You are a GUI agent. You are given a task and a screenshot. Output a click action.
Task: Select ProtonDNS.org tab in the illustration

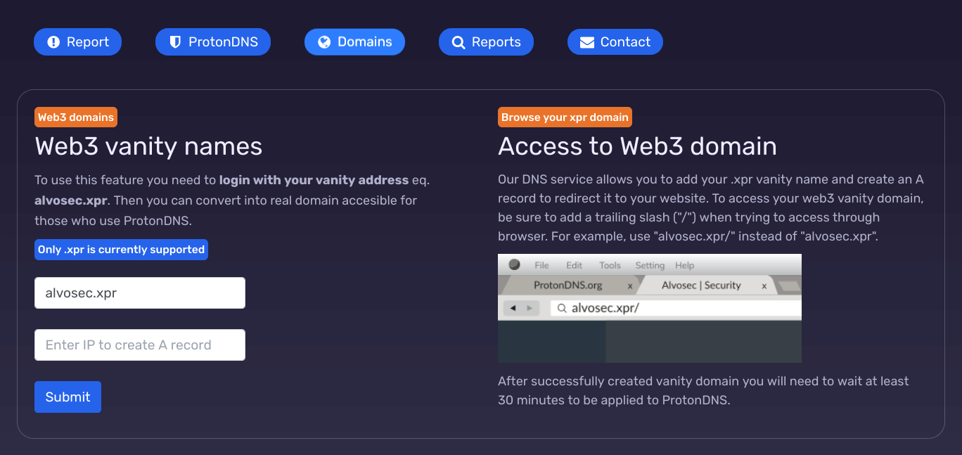pyautogui.click(x=567, y=286)
